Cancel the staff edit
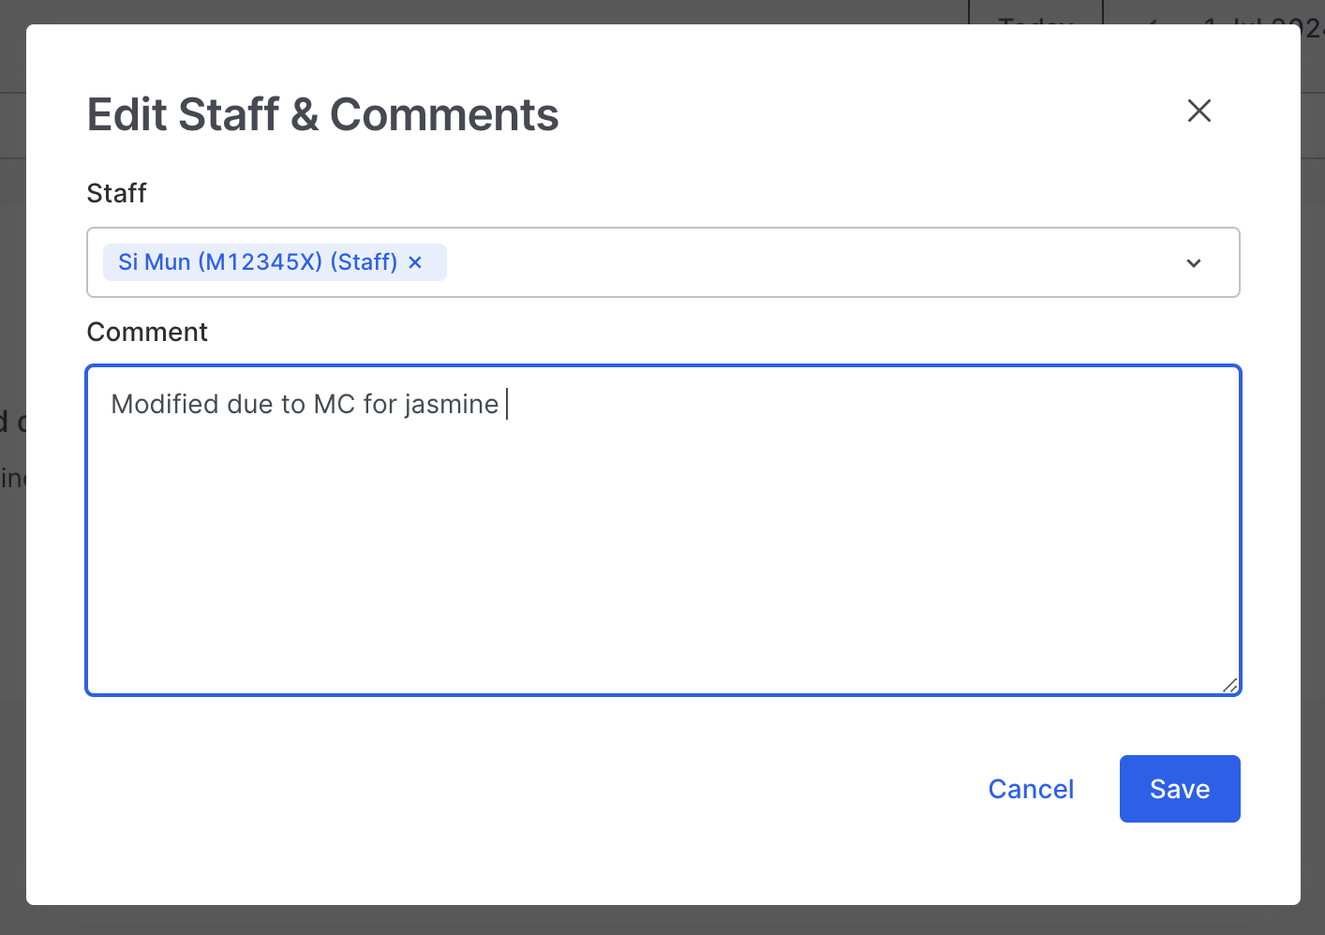The width and height of the screenshot is (1325, 935). pyautogui.click(x=1030, y=789)
